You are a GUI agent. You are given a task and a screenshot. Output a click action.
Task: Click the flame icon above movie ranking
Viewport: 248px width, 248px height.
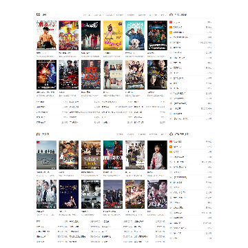pos(171,14)
